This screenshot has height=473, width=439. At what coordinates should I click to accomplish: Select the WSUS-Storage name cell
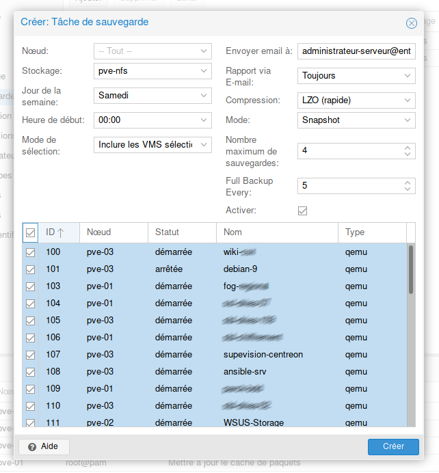click(x=254, y=423)
